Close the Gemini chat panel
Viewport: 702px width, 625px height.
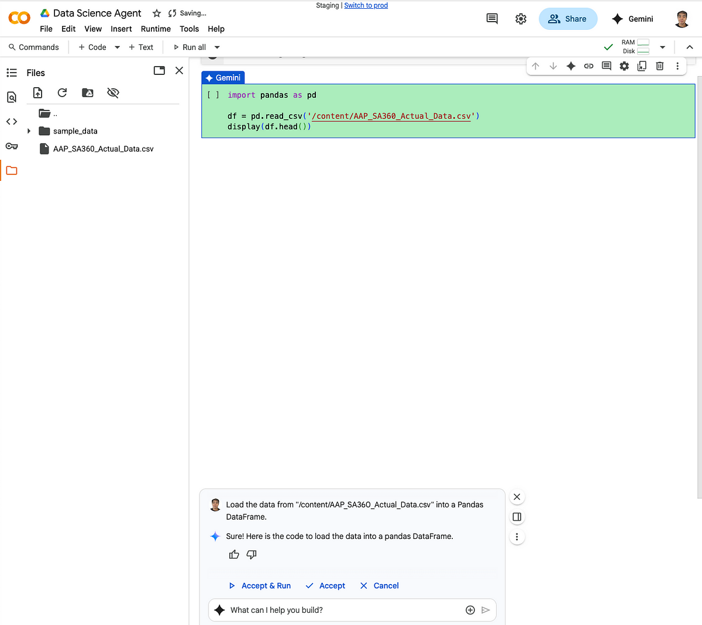[517, 497]
